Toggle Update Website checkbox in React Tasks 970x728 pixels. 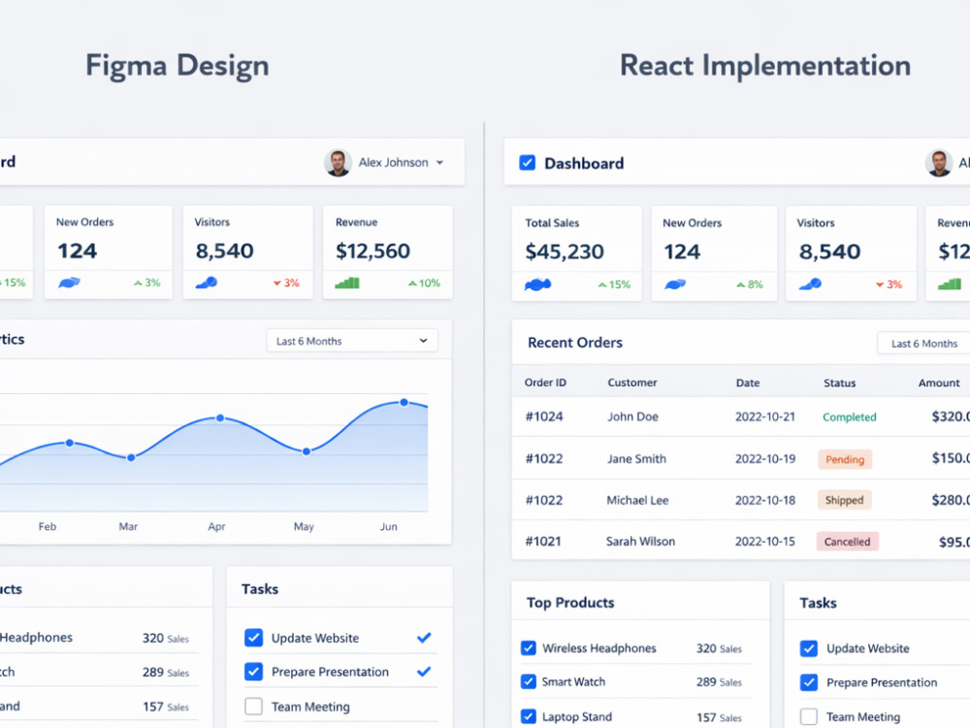click(x=809, y=648)
